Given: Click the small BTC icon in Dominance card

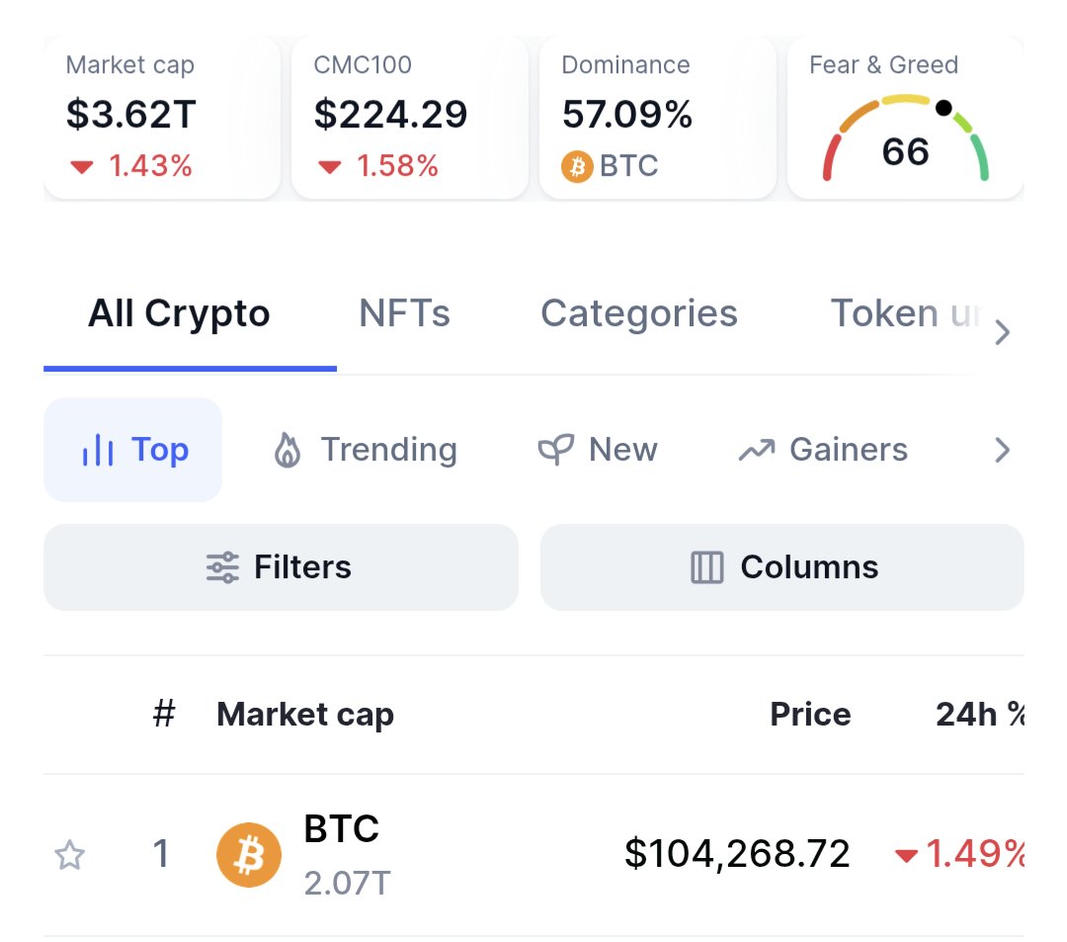Looking at the screenshot, I should coord(577,166).
